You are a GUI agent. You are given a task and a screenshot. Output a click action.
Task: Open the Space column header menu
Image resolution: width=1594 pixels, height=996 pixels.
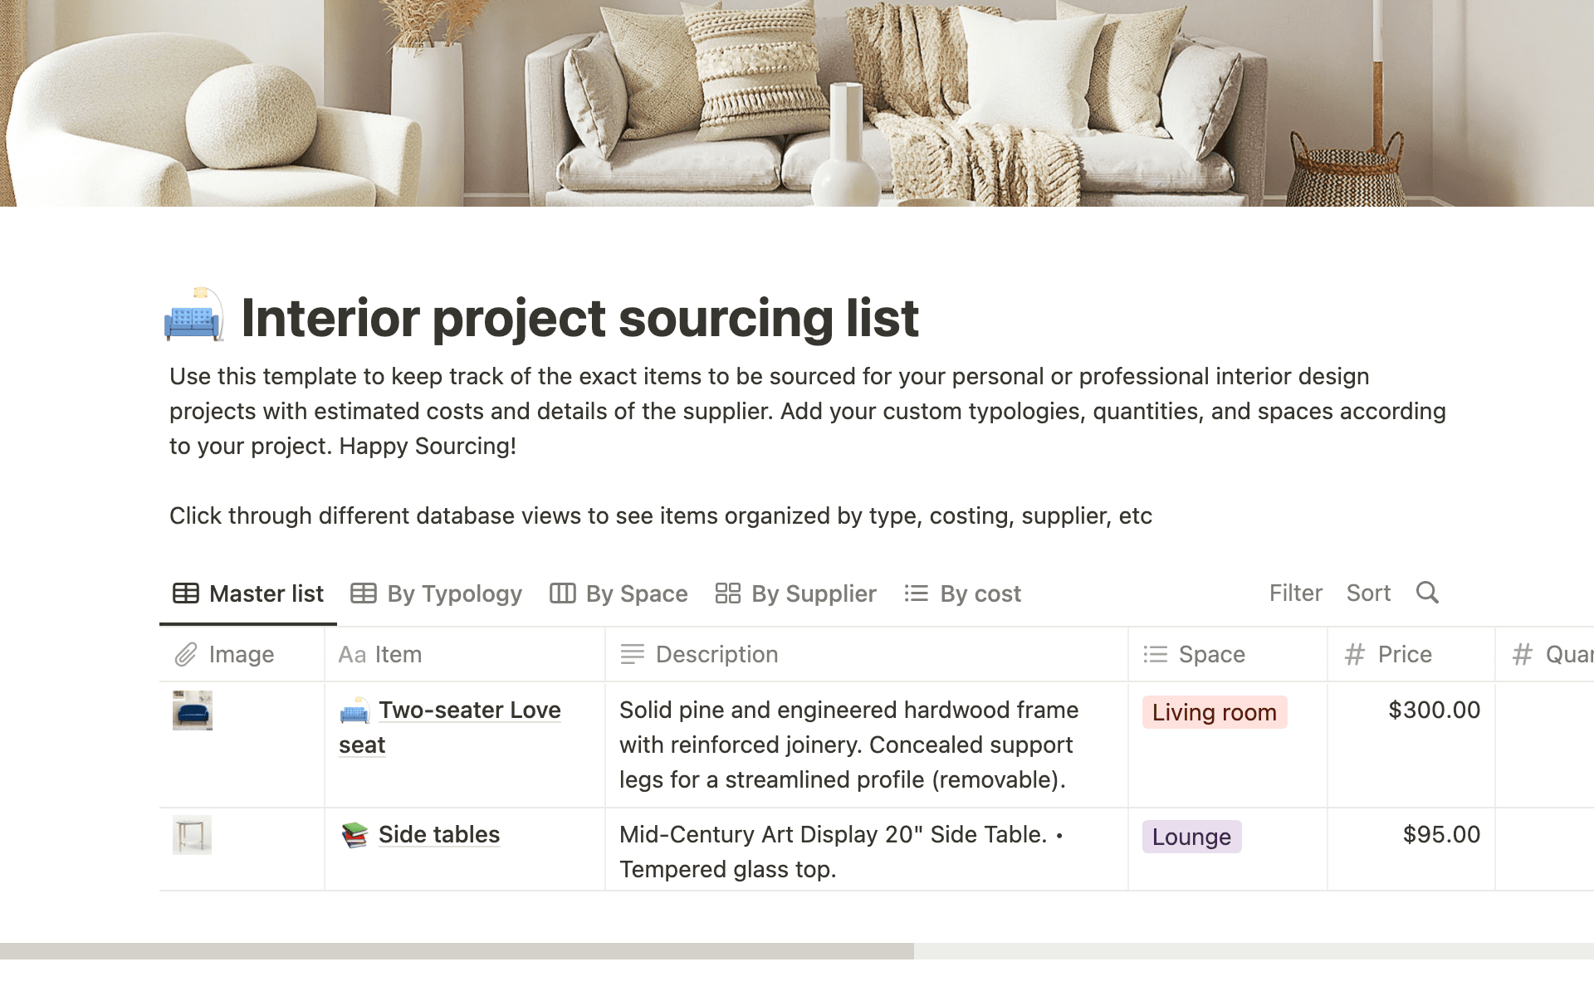[1211, 655]
